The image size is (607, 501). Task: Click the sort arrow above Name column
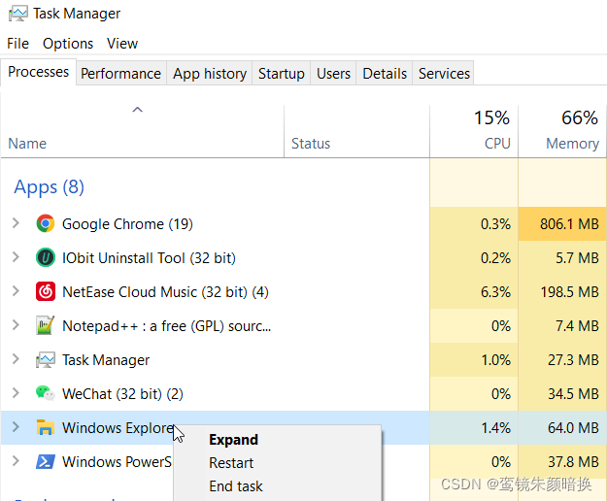tap(138, 110)
